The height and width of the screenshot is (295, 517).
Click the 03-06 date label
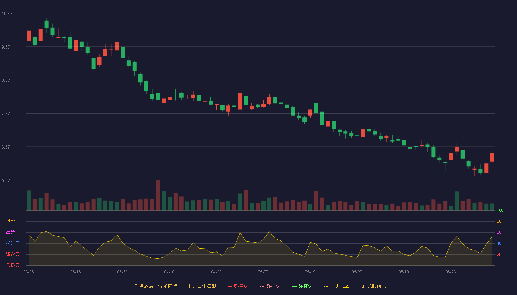(29, 272)
